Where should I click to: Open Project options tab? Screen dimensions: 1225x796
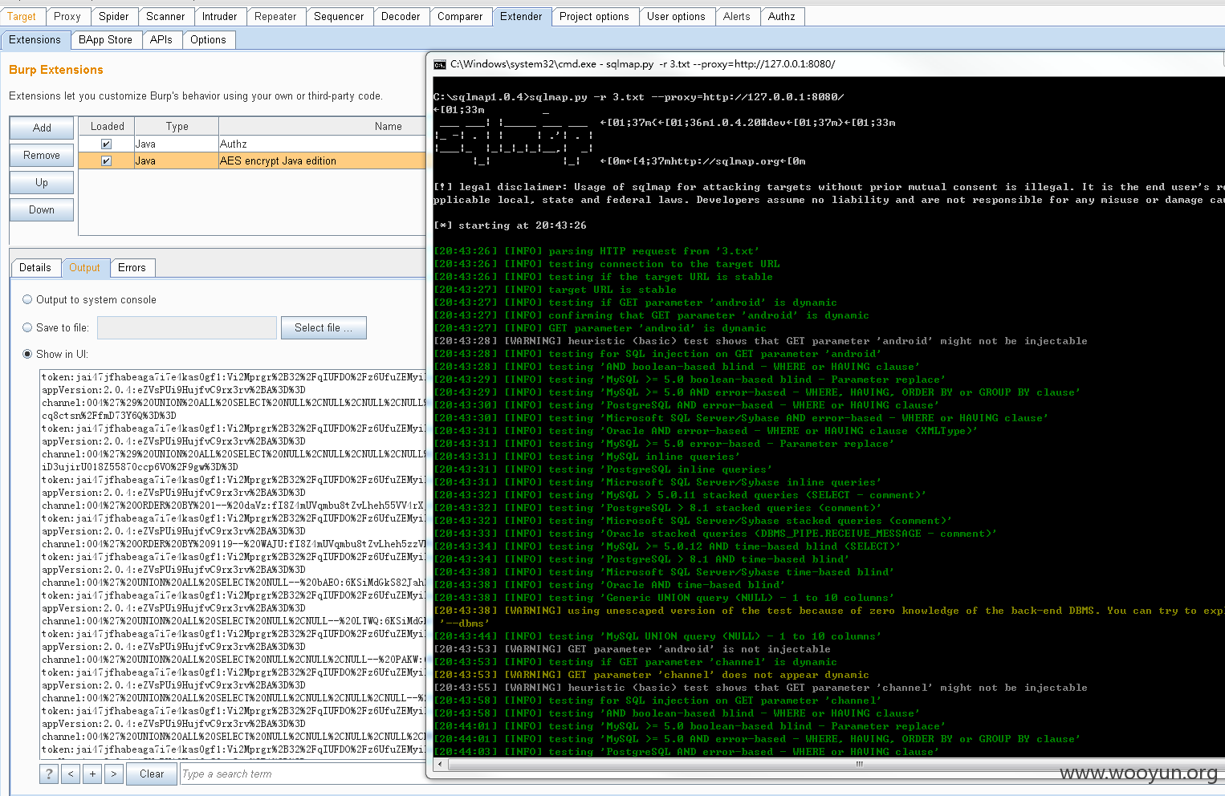pos(594,16)
